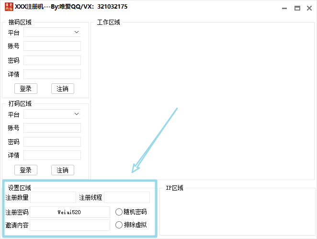The image size is (317, 239).
Task: Open the 平台 dropdown in 接码区域
Action: coord(52,32)
